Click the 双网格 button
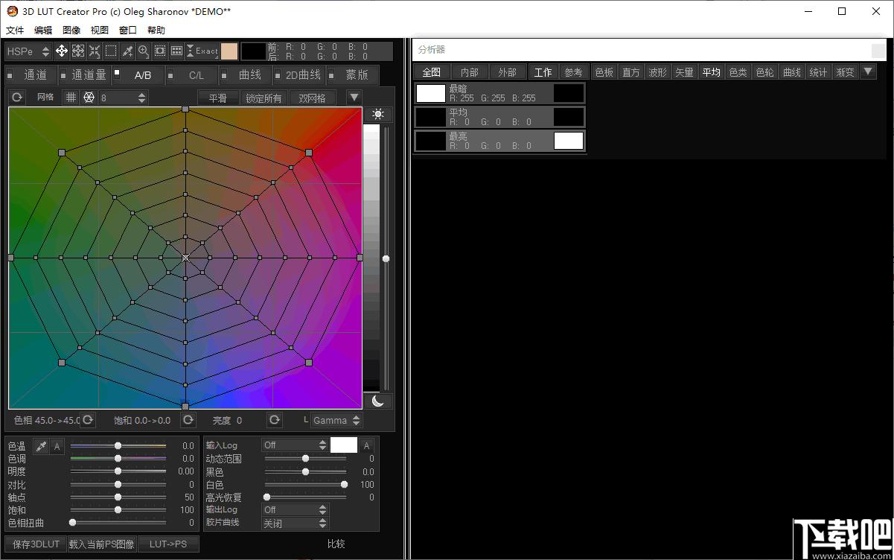The height and width of the screenshot is (560, 894). point(313,98)
